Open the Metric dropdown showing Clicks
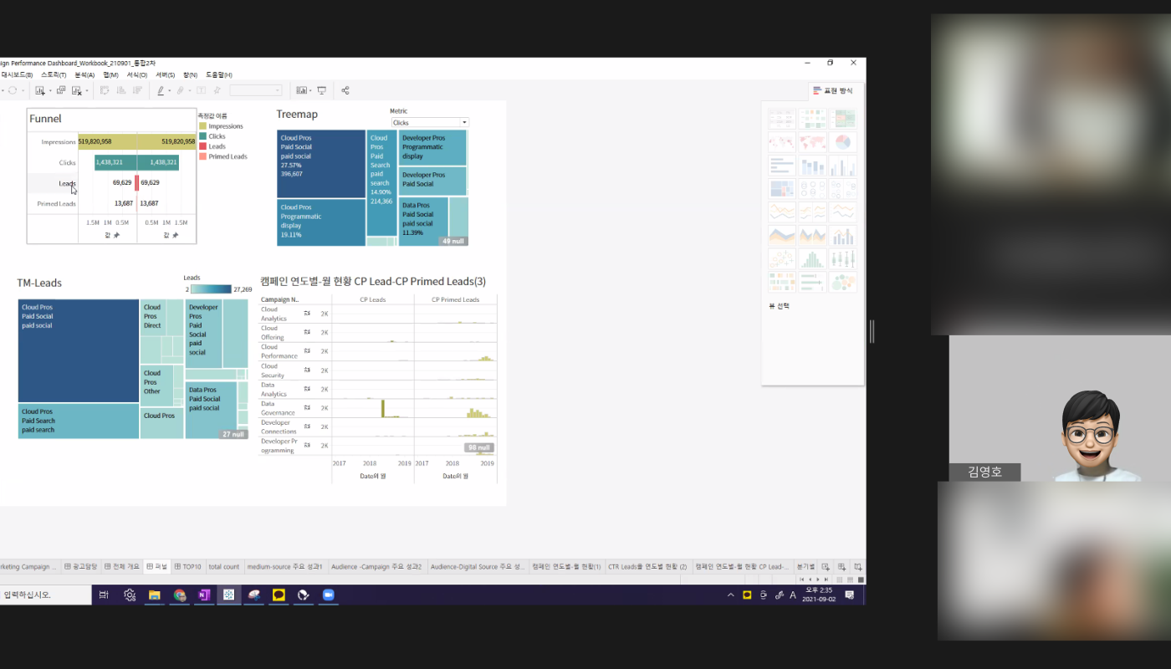This screenshot has width=1171, height=669. (x=430, y=122)
